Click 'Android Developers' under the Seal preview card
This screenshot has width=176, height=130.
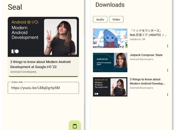coord(23,72)
